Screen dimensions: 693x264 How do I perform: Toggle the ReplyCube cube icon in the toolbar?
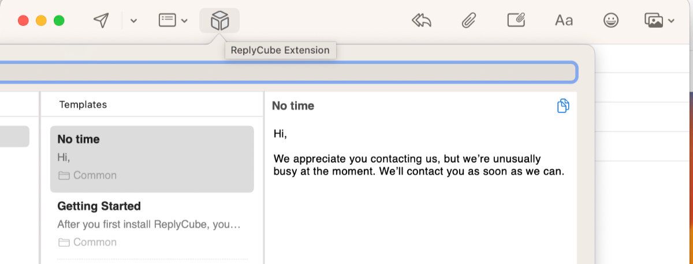tap(219, 21)
